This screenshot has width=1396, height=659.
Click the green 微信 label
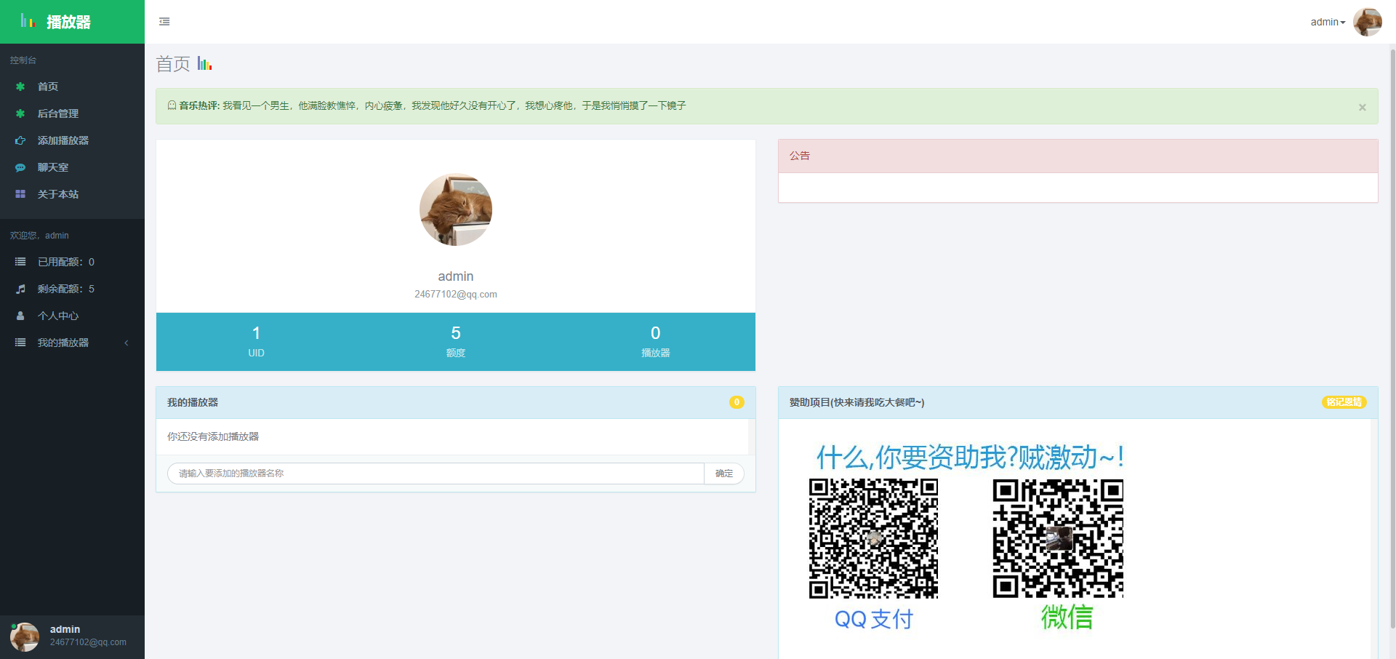coord(1067,617)
